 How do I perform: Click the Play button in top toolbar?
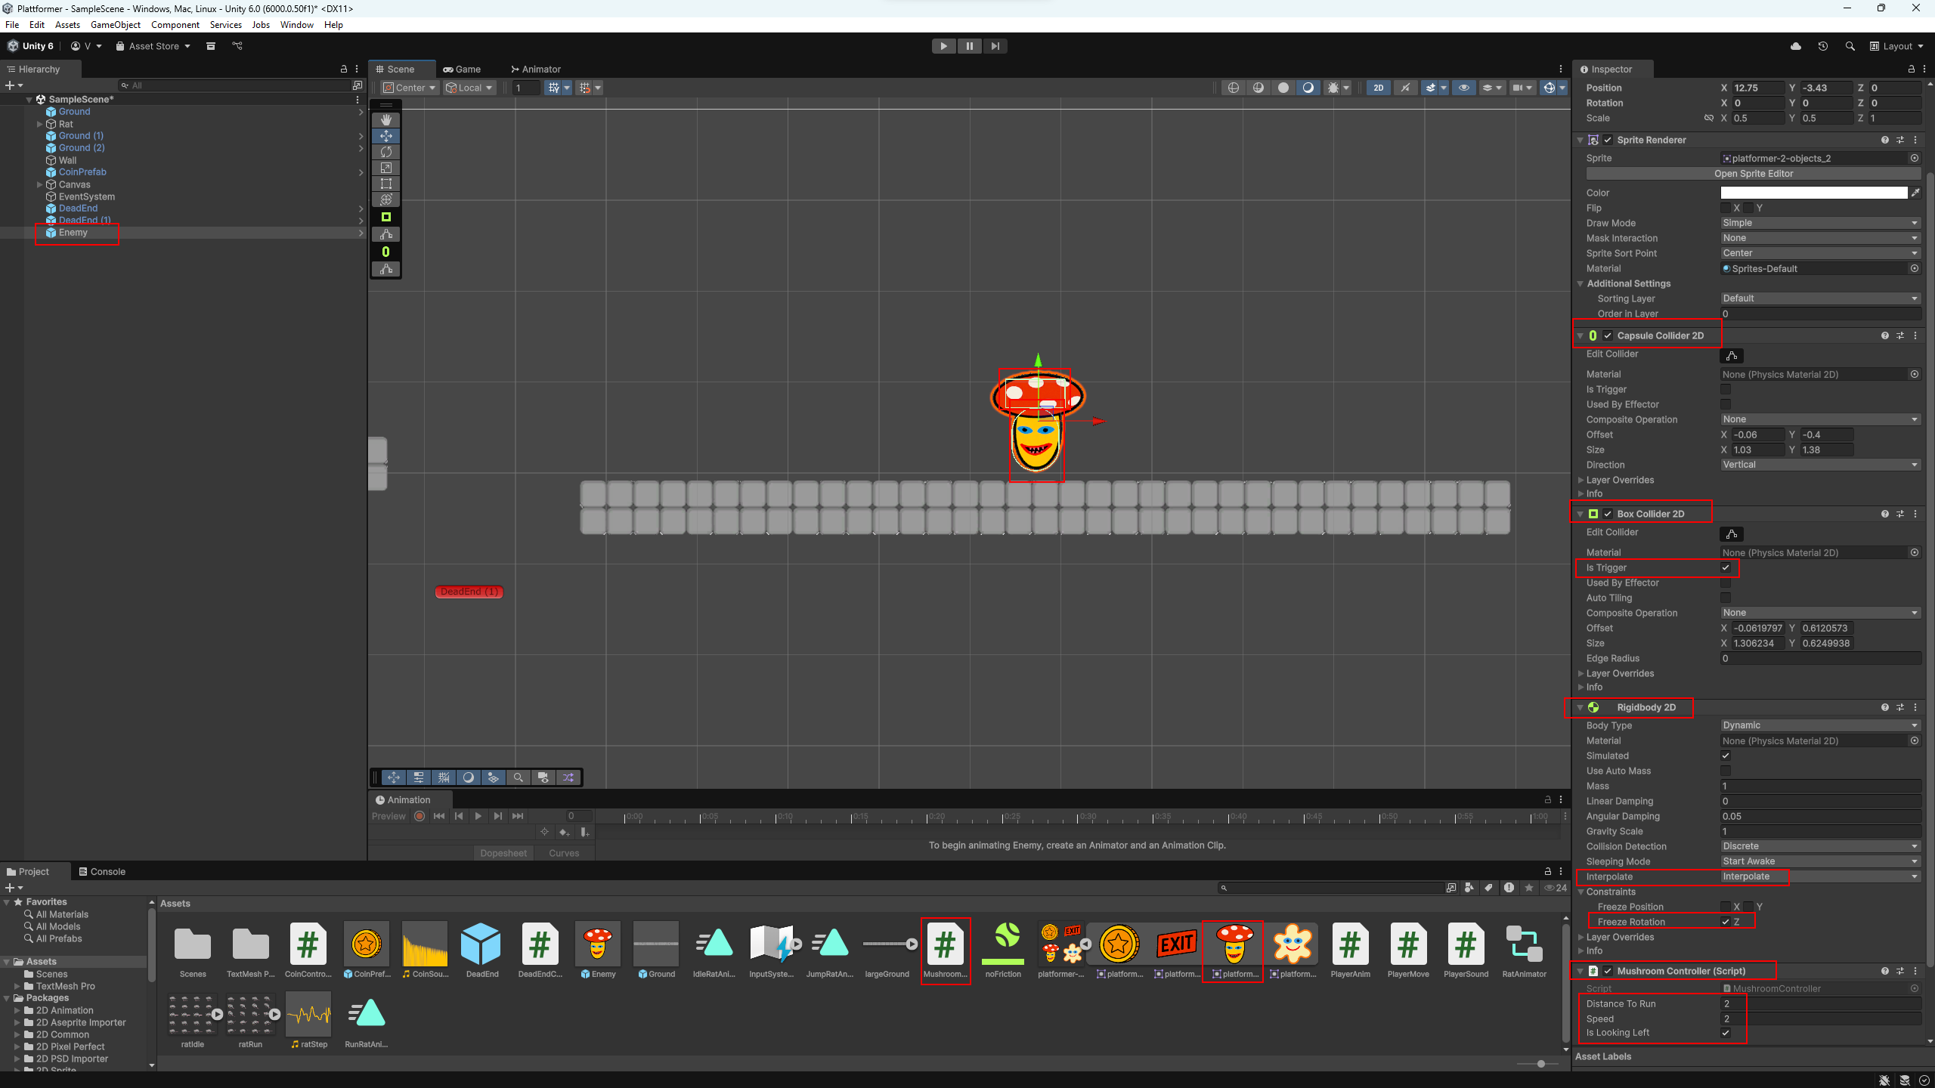click(943, 46)
